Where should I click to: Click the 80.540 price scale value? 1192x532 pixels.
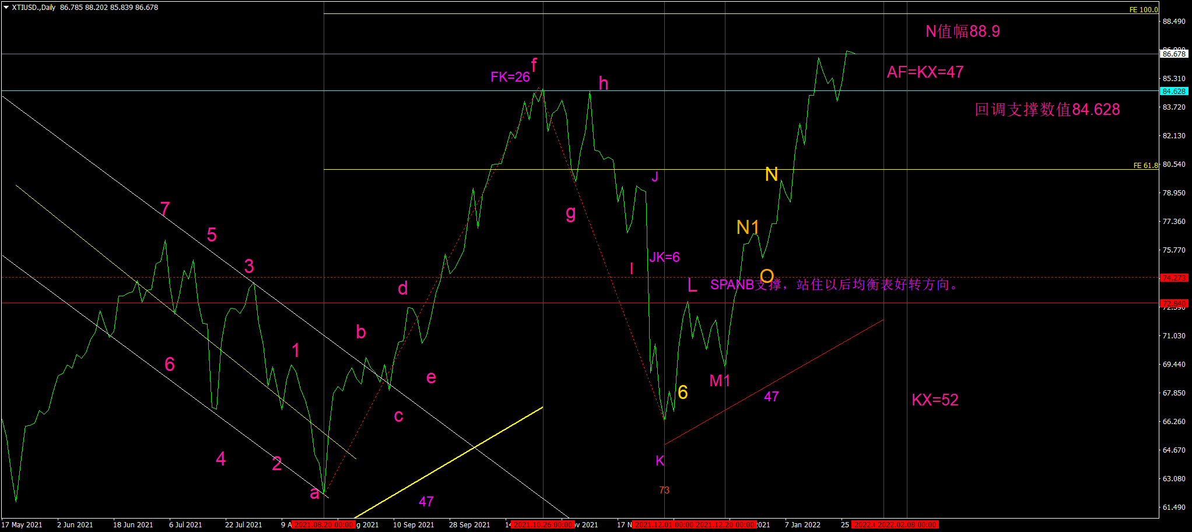[x=1174, y=164]
